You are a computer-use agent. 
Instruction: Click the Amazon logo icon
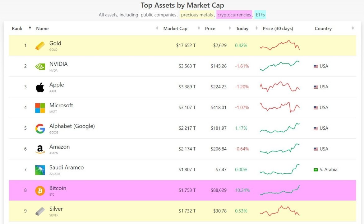(40, 149)
